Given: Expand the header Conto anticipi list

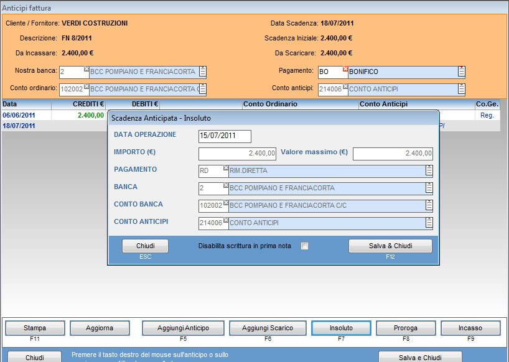Looking at the screenshot, I should 461,90.
